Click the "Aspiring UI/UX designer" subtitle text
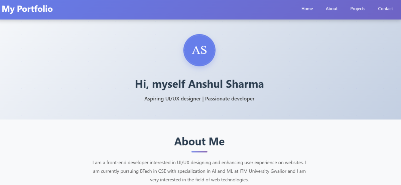Image resolution: width=401 pixels, height=185 pixels. 172,99
